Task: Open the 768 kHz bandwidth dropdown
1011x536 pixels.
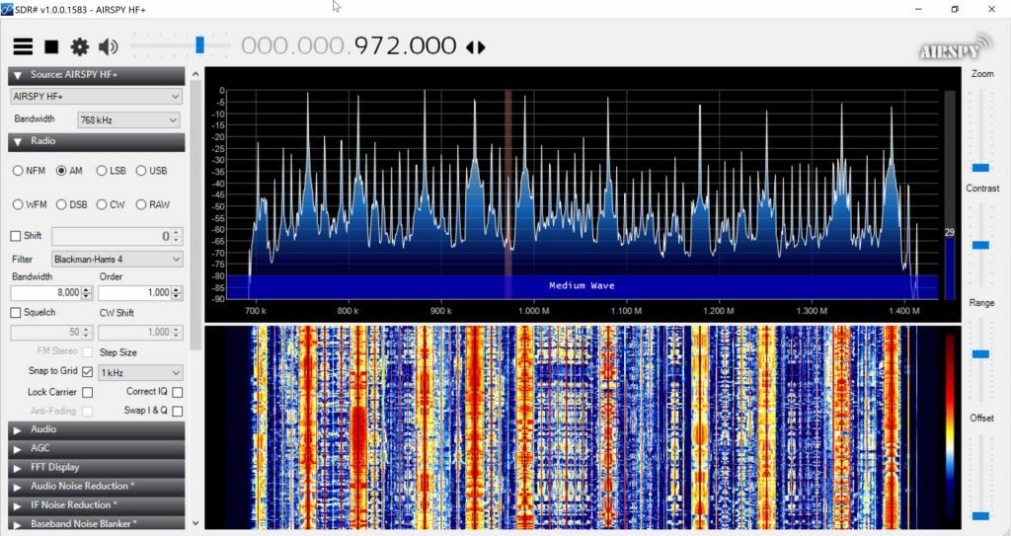Action: tap(128, 119)
